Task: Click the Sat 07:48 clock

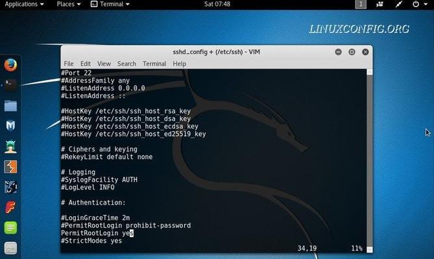Action: (217, 4)
